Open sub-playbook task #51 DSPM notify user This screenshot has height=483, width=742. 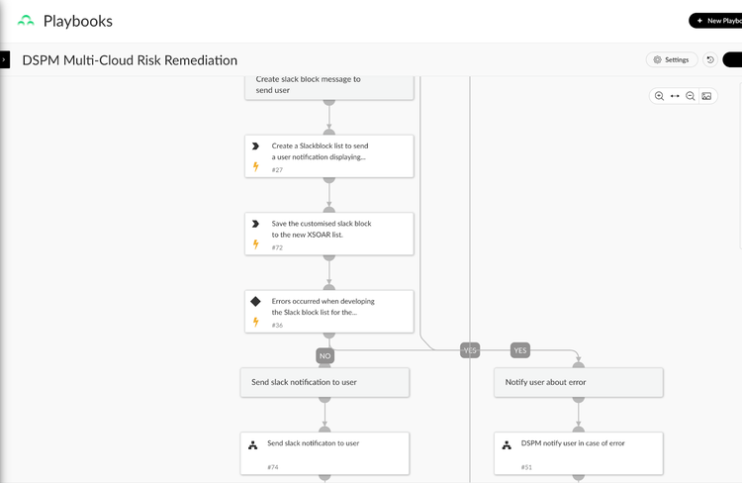(579, 453)
